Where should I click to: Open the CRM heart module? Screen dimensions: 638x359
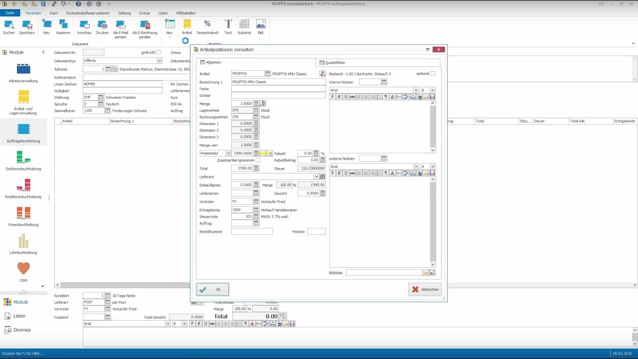(23, 272)
